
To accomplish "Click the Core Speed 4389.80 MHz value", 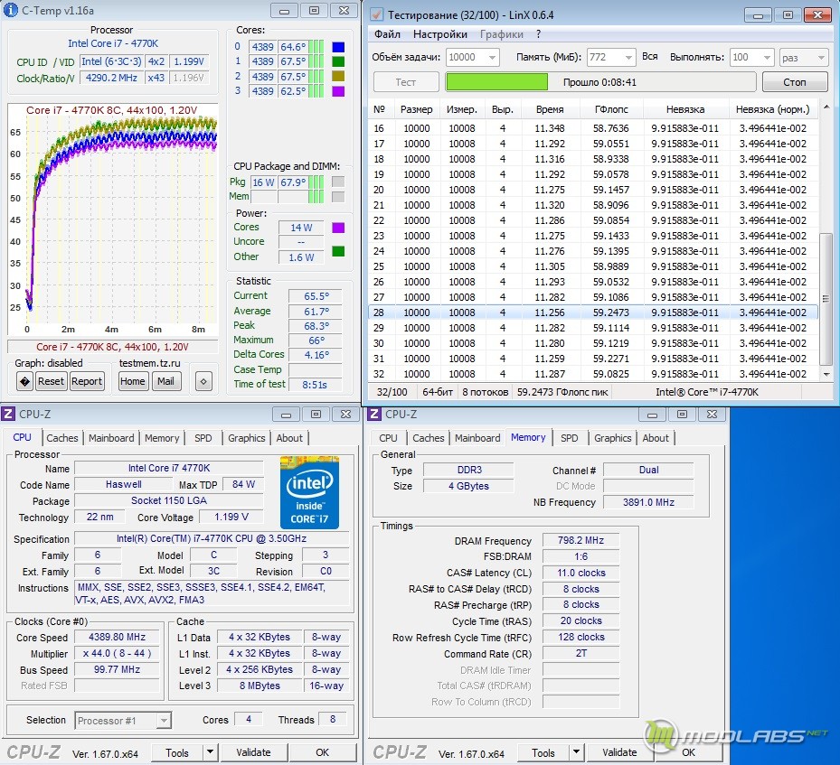I will click(x=117, y=637).
